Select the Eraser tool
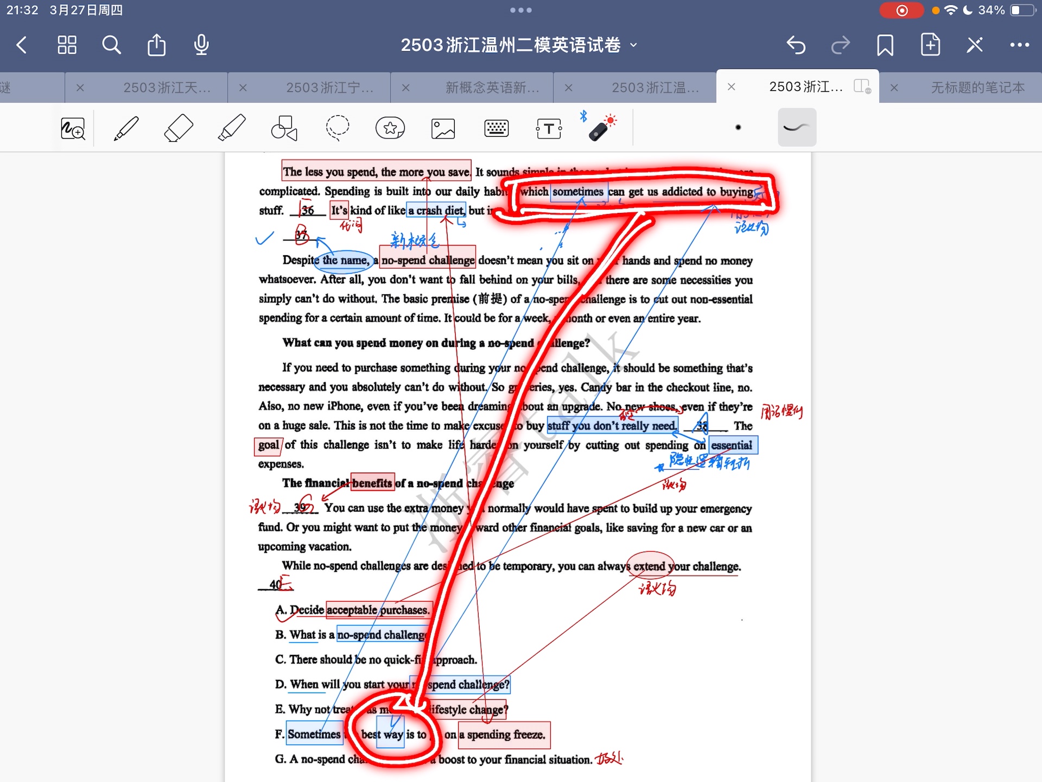 [x=179, y=129]
